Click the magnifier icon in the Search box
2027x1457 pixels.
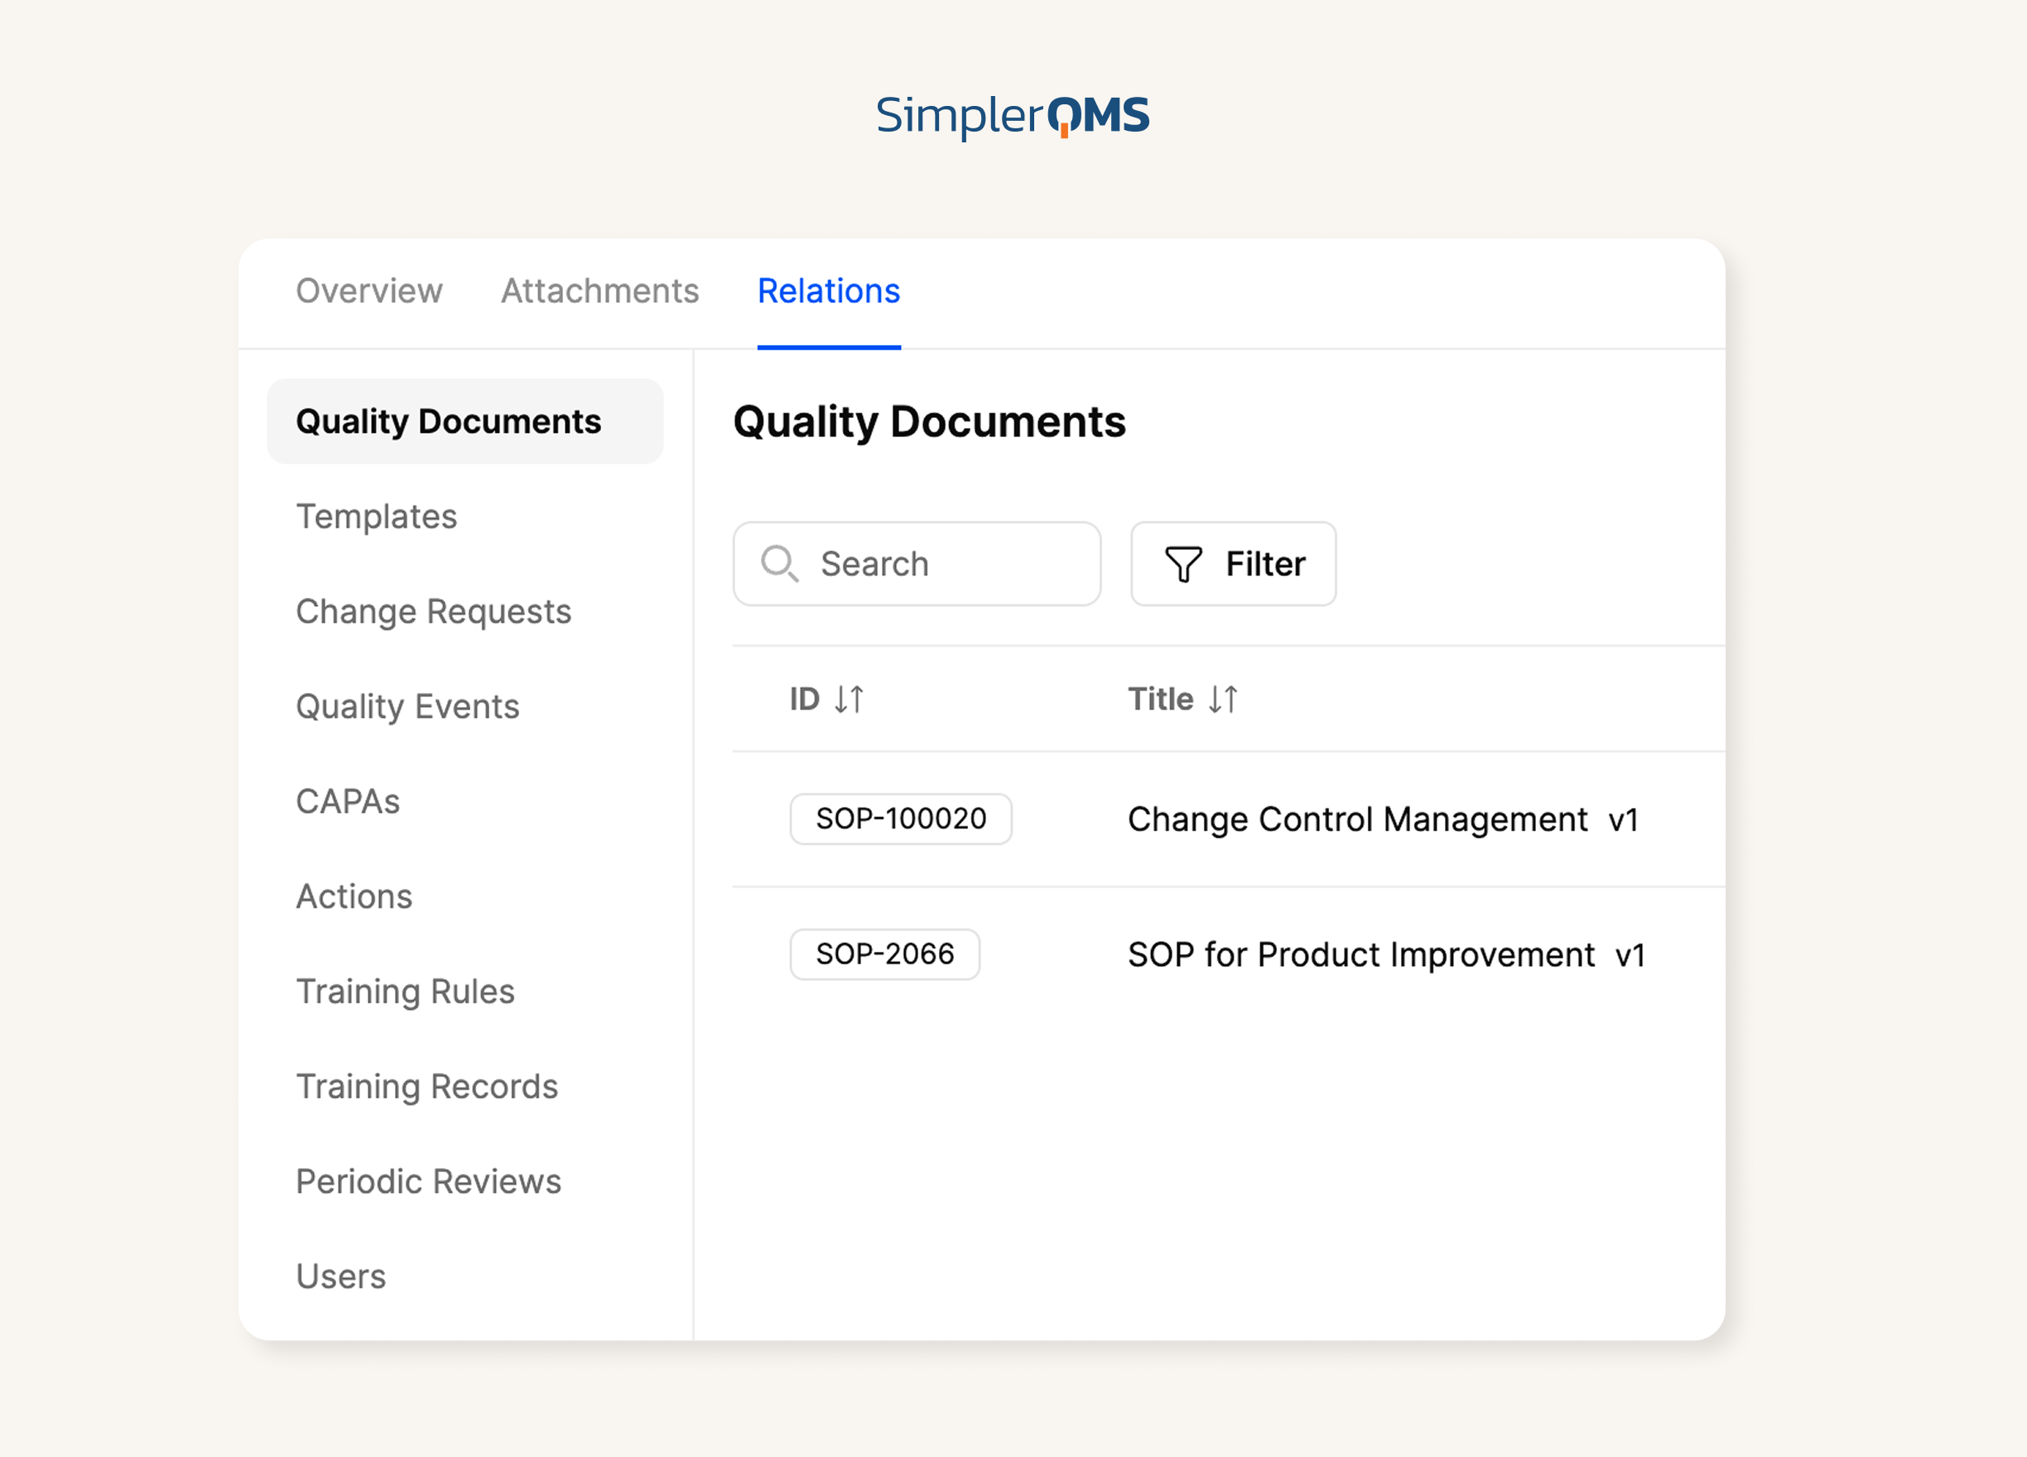click(x=779, y=564)
